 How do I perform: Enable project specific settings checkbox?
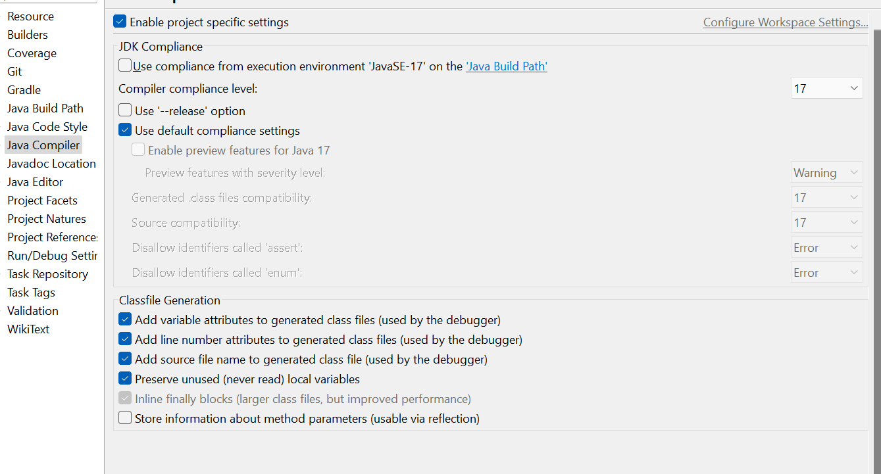point(120,22)
